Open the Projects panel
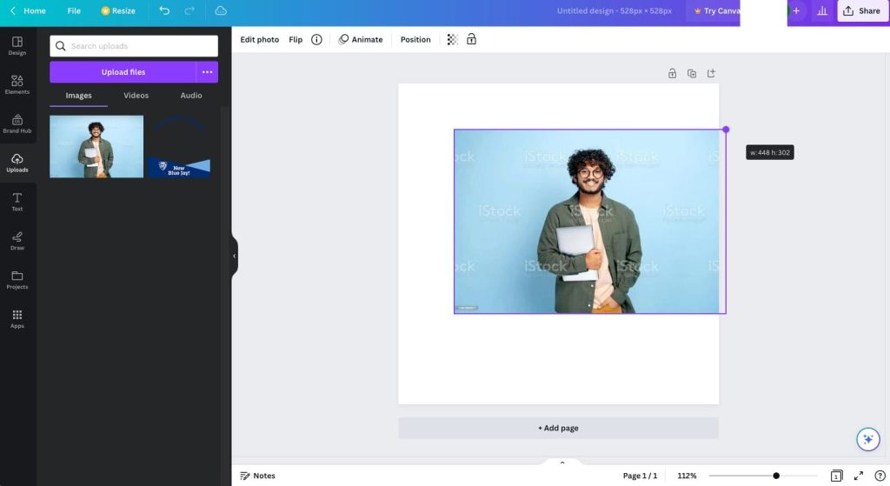890x486 pixels. (x=17, y=280)
